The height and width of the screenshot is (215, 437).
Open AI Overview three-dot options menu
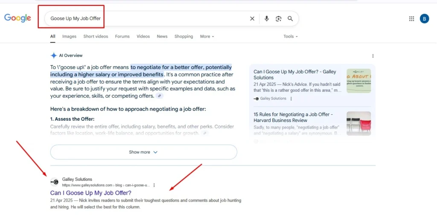373,56
